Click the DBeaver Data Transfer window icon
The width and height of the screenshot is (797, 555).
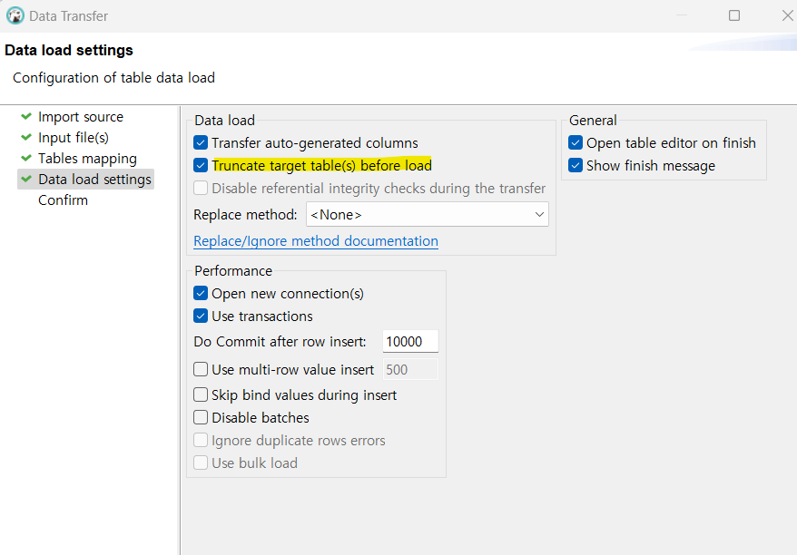point(15,15)
